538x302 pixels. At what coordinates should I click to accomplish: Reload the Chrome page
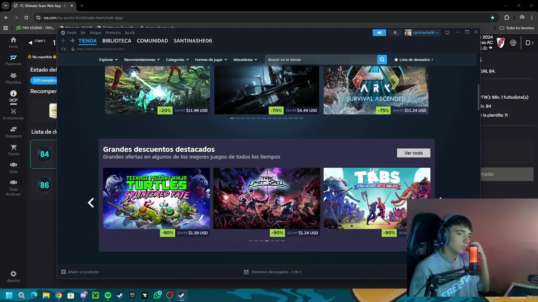26,18
